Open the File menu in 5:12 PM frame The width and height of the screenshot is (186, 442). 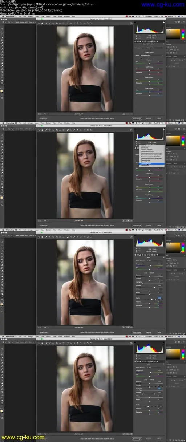point(20,16)
